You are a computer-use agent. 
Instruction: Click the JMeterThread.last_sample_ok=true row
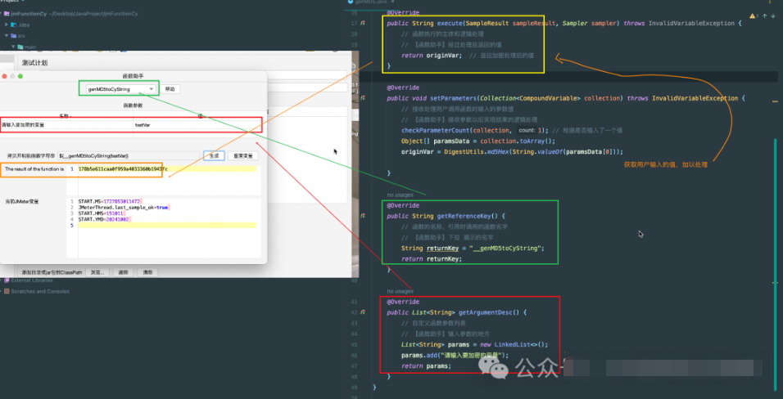tap(124, 207)
